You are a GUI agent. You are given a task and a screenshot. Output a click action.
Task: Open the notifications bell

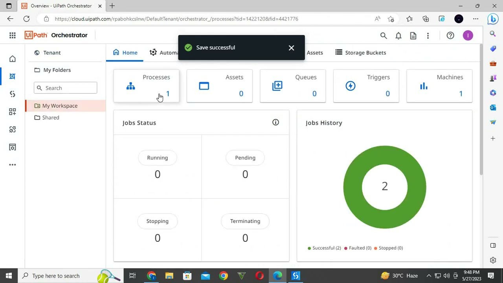398,36
